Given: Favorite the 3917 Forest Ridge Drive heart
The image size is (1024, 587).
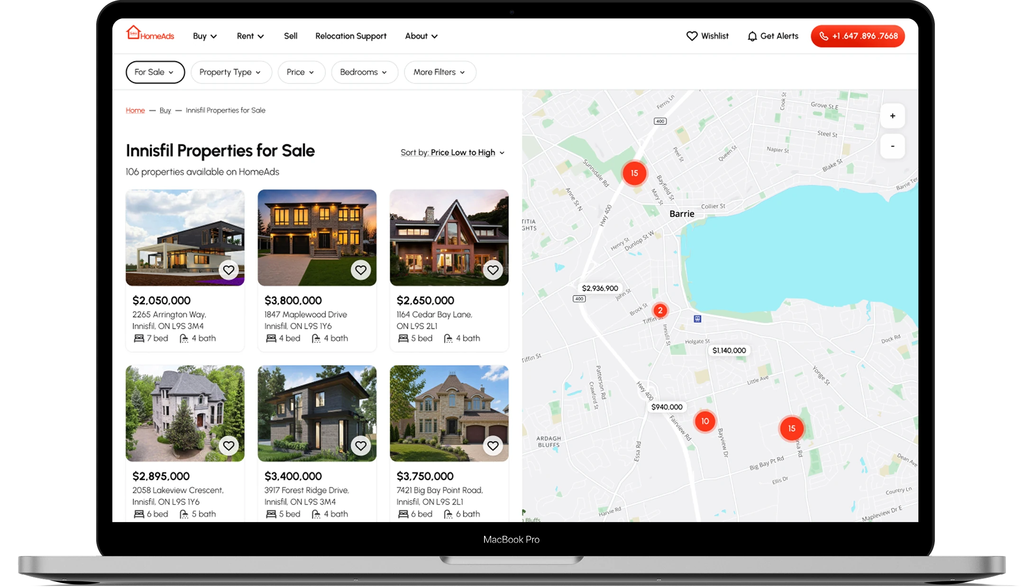Looking at the screenshot, I should click(x=361, y=446).
